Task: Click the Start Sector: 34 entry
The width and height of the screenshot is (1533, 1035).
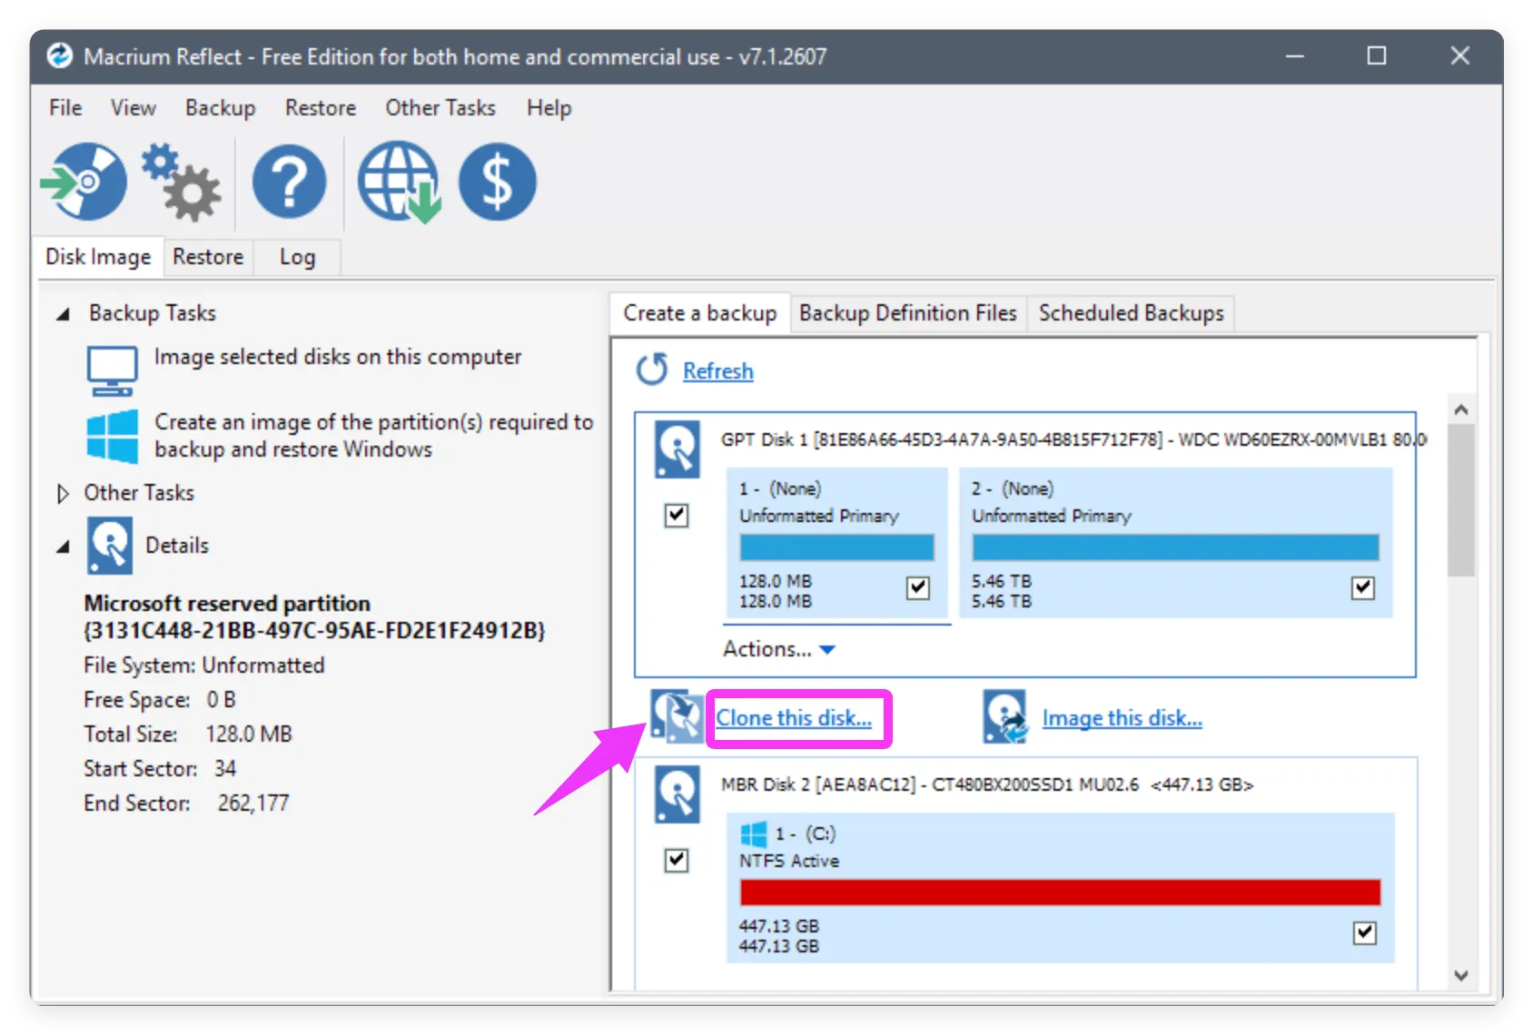Action: (x=160, y=769)
